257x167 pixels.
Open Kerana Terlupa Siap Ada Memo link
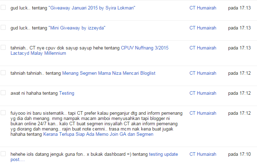(x=98, y=134)
